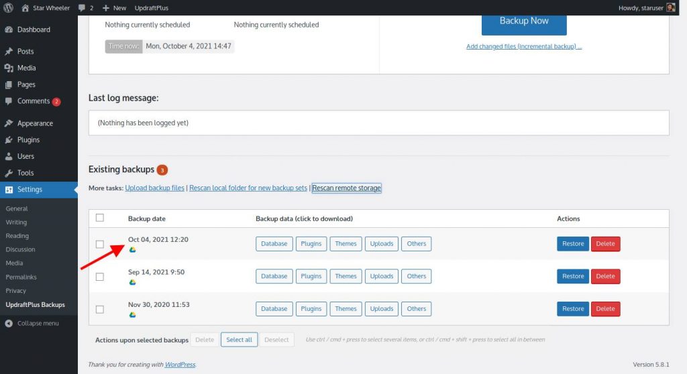Screen dimensions: 687x374
Task: Check the Oct 04, 2021 12:20 backup checkbox
Action: pyautogui.click(x=100, y=244)
